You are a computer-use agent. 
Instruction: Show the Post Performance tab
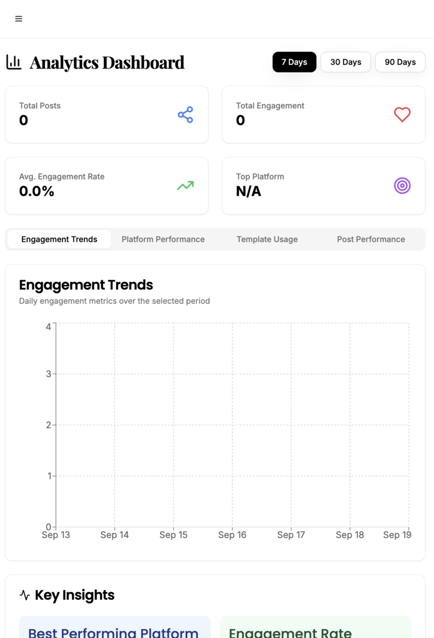click(x=371, y=239)
